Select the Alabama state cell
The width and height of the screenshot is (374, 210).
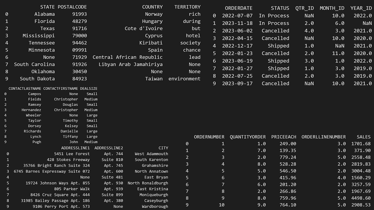45,14
